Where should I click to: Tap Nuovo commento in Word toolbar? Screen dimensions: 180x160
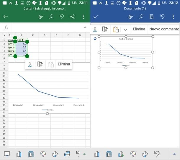pos(164,29)
